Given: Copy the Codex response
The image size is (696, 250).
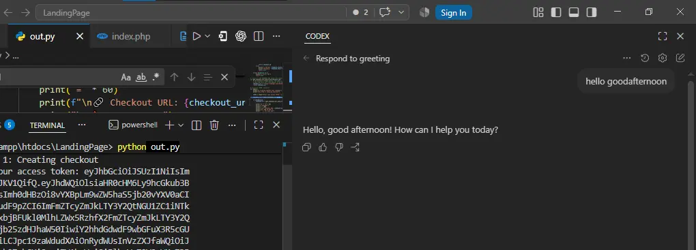Looking at the screenshot, I should (x=306, y=147).
